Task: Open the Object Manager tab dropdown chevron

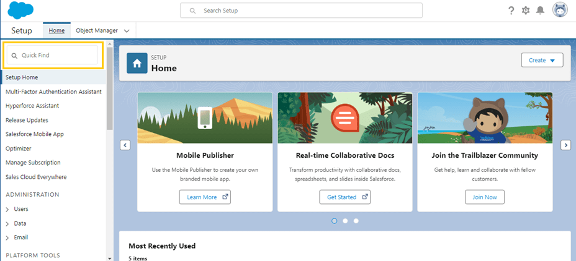Action: [x=127, y=31]
